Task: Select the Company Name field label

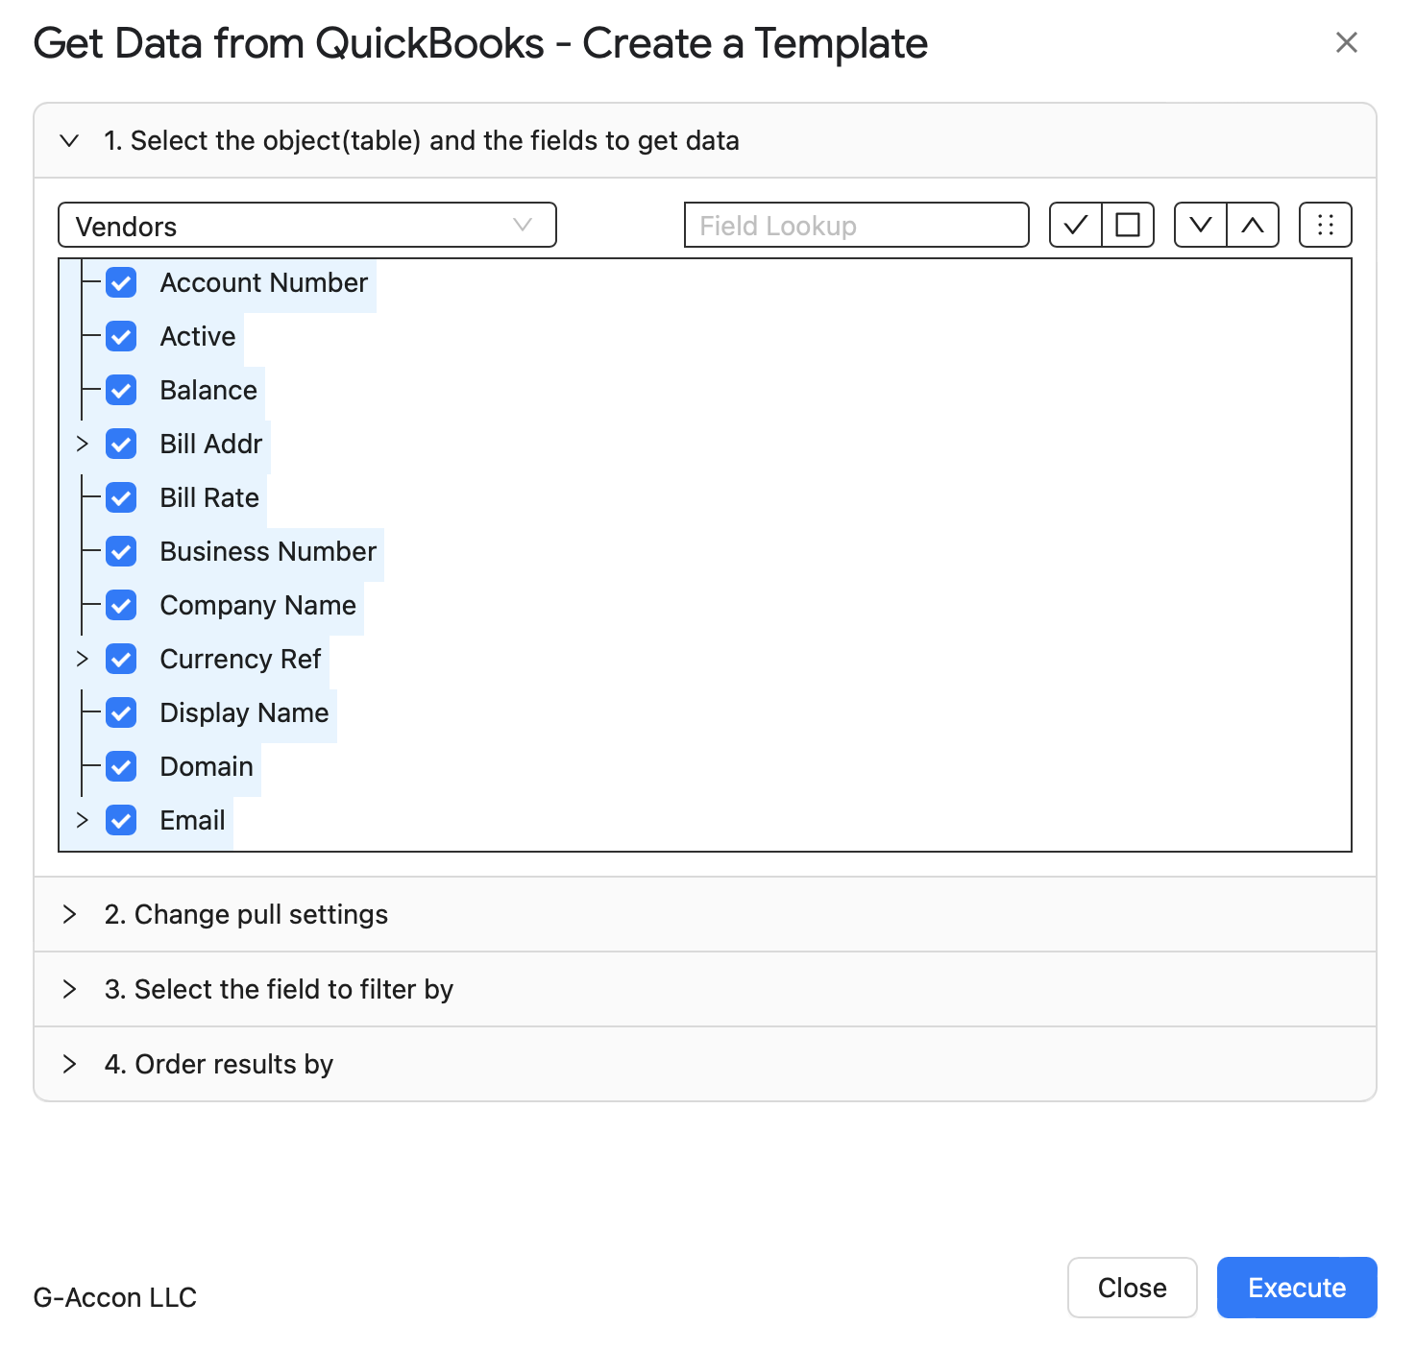Action: [258, 605]
